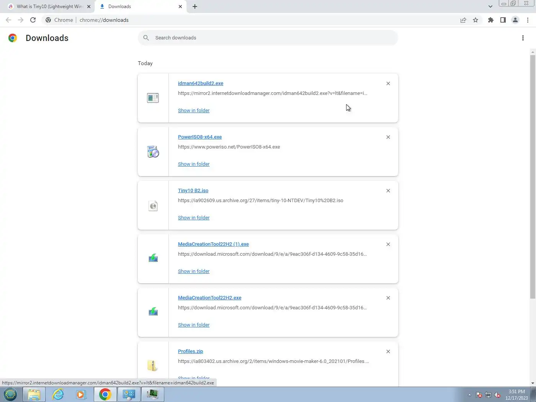Close the What is Tiny10 tab
The width and height of the screenshot is (536, 402).
pyautogui.click(x=88, y=7)
